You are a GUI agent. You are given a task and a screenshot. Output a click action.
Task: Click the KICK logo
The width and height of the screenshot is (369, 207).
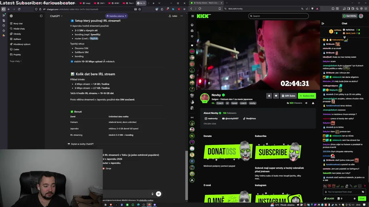click(204, 16)
